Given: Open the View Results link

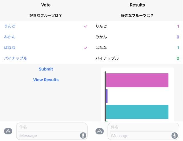Looking at the screenshot, I should (x=46, y=80).
